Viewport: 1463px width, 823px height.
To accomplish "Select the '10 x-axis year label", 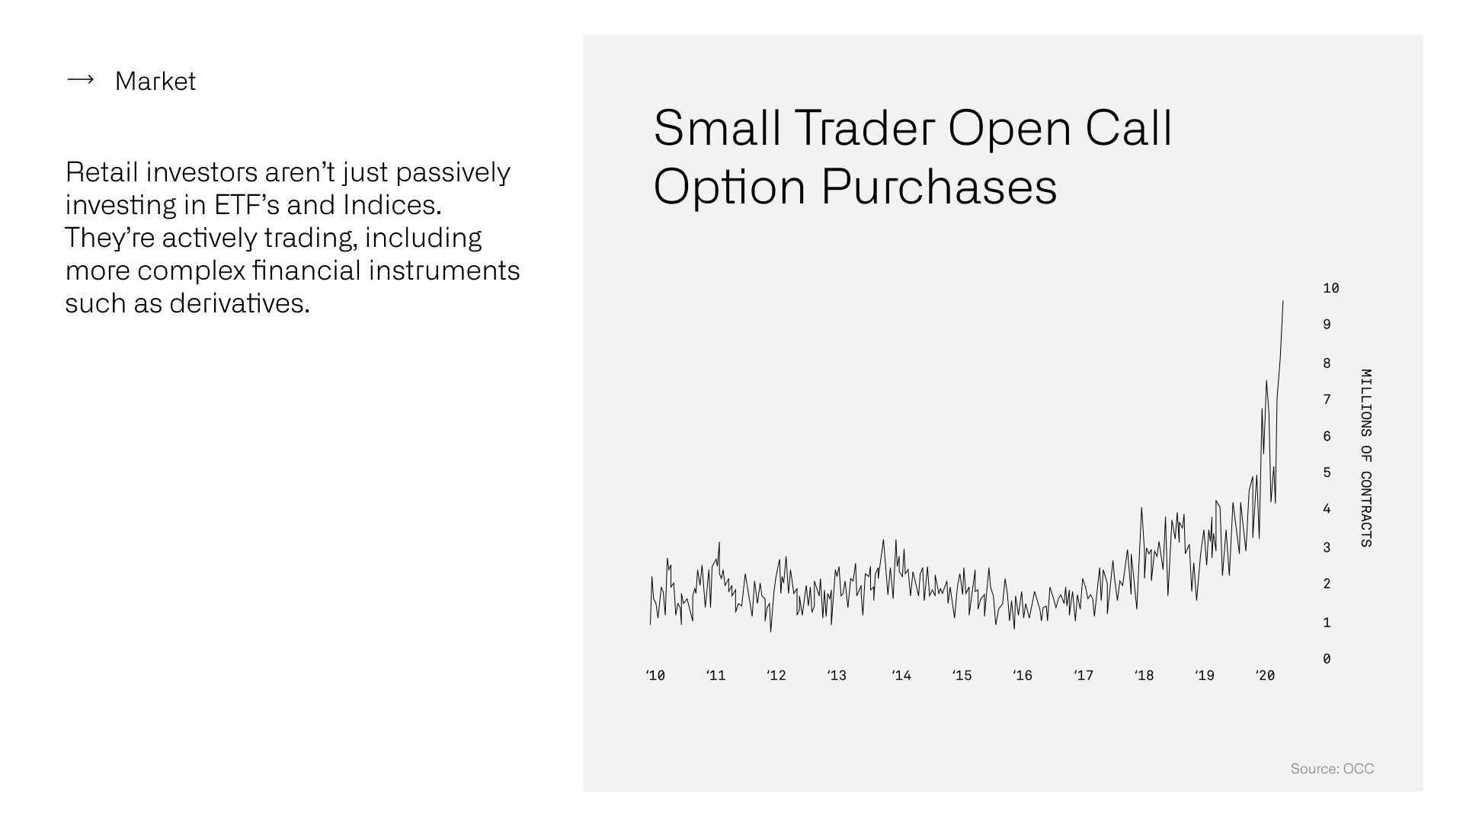I will coord(655,675).
